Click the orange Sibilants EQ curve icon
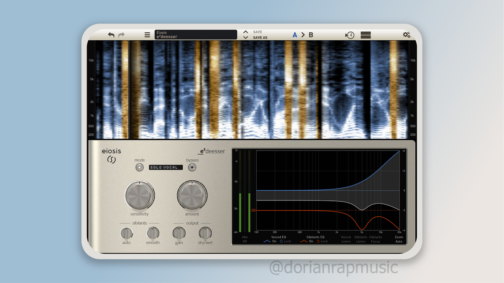This screenshot has height=283, width=504. [x=304, y=241]
